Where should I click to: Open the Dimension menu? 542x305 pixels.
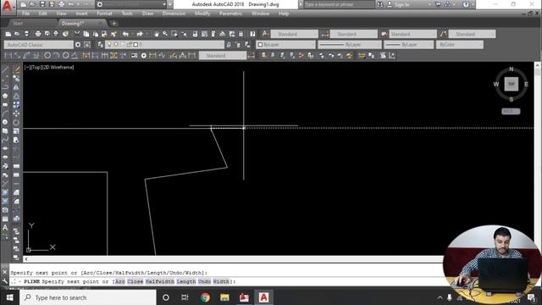(x=174, y=14)
